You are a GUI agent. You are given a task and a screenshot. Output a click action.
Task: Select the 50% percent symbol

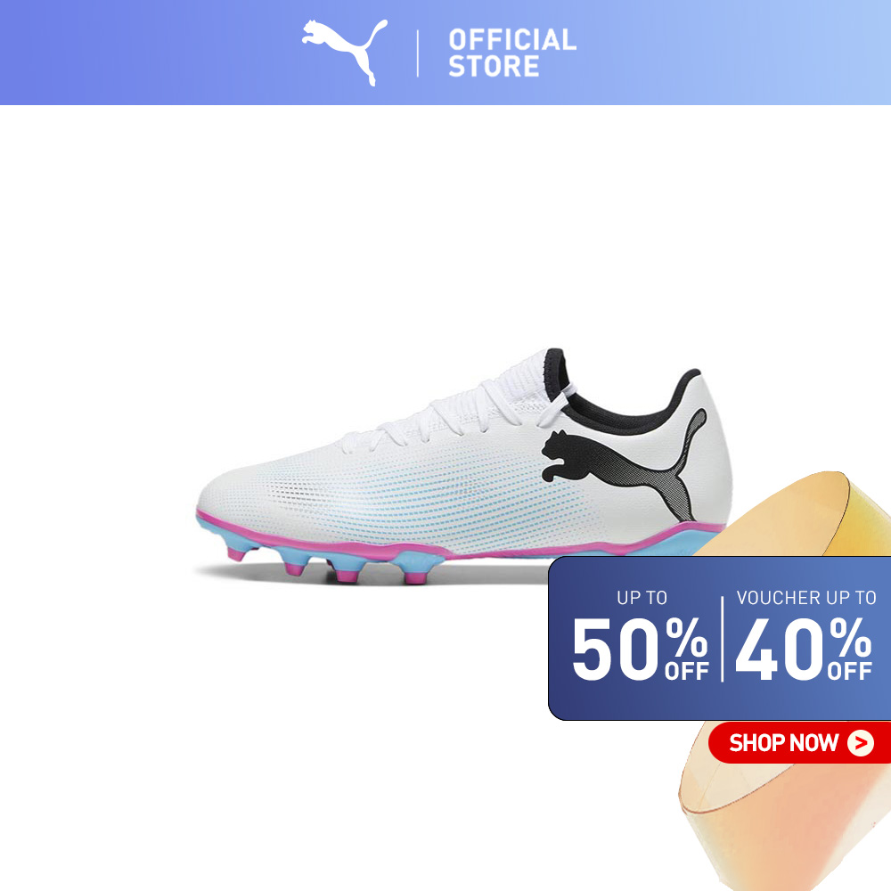pyautogui.click(x=686, y=639)
